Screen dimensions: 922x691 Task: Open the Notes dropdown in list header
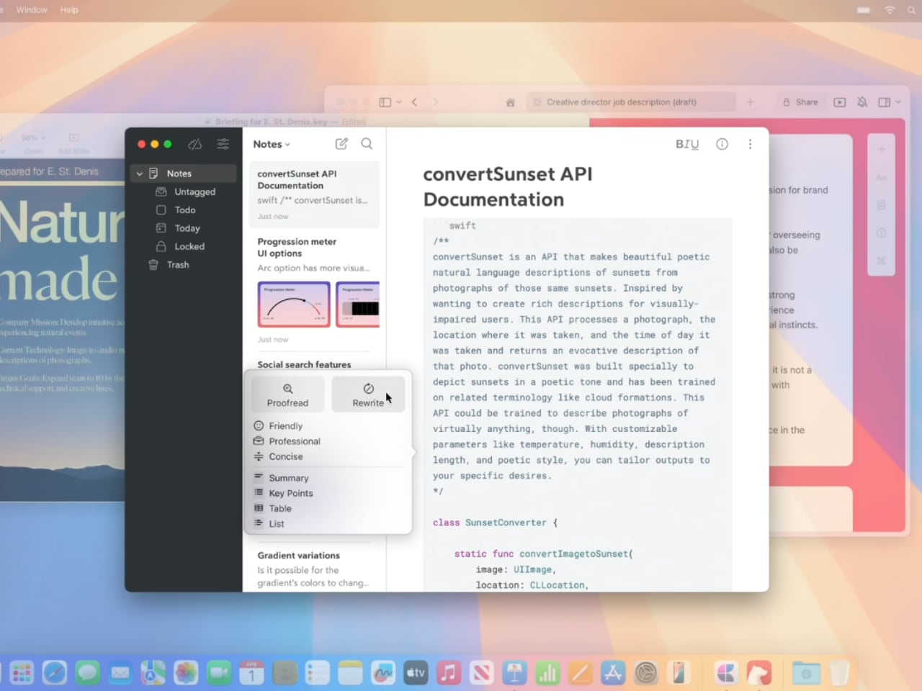[272, 144]
